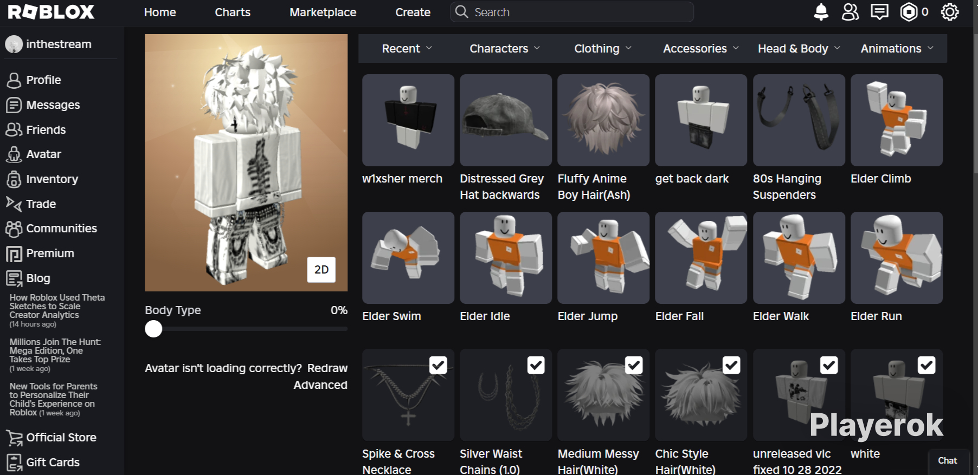Open the friends icon in top bar
Viewport: 978px width, 475px height.
point(850,12)
